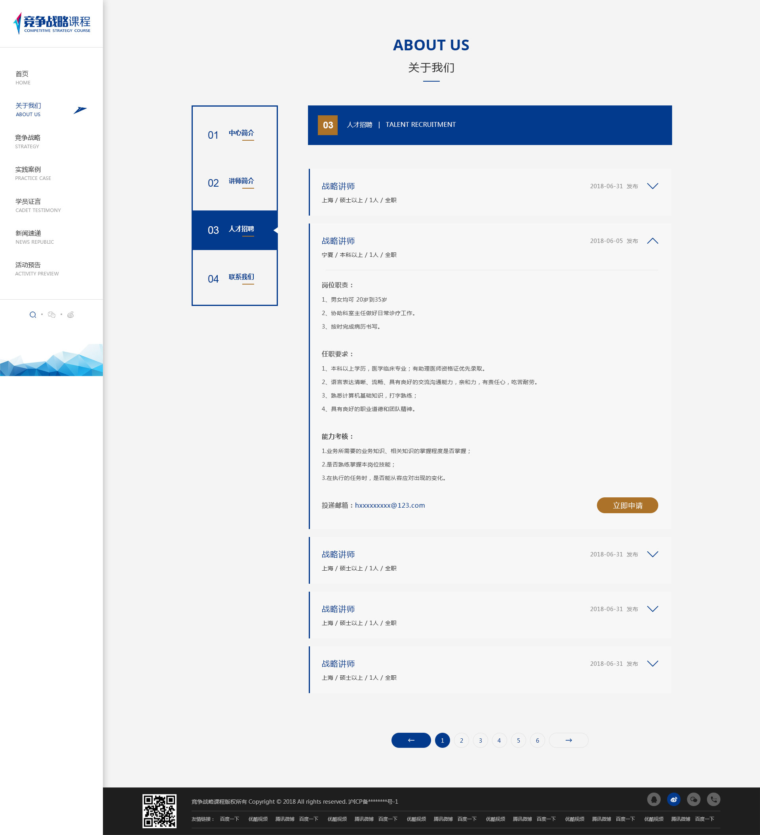Click the QQ penguin icon in the footer
This screenshot has height=835, width=760.
coord(654,799)
